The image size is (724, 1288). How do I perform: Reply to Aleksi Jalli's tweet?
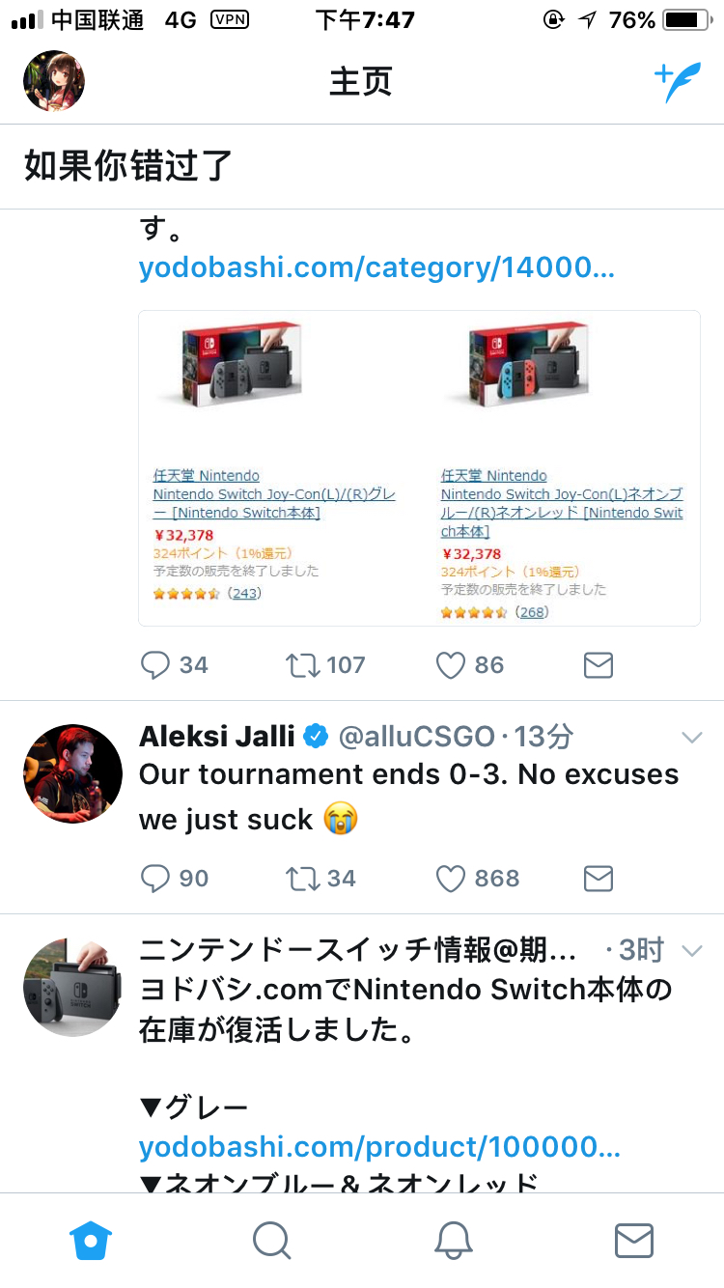[175, 878]
